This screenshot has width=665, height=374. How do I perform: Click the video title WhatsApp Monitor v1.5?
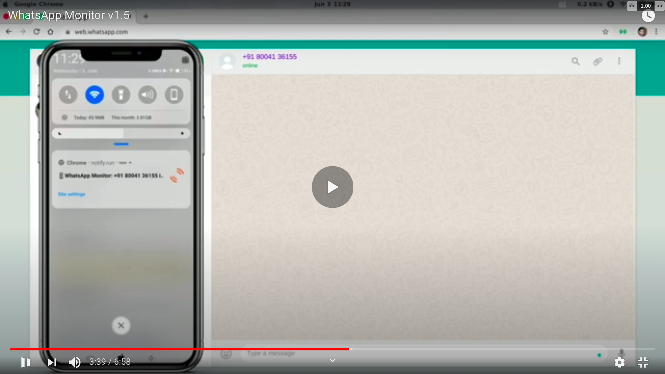(x=69, y=15)
